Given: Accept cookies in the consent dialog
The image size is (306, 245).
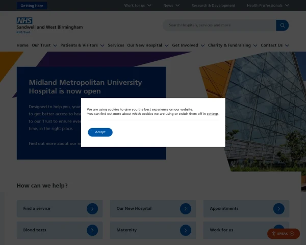Looking at the screenshot, I should (x=100, y=132).
